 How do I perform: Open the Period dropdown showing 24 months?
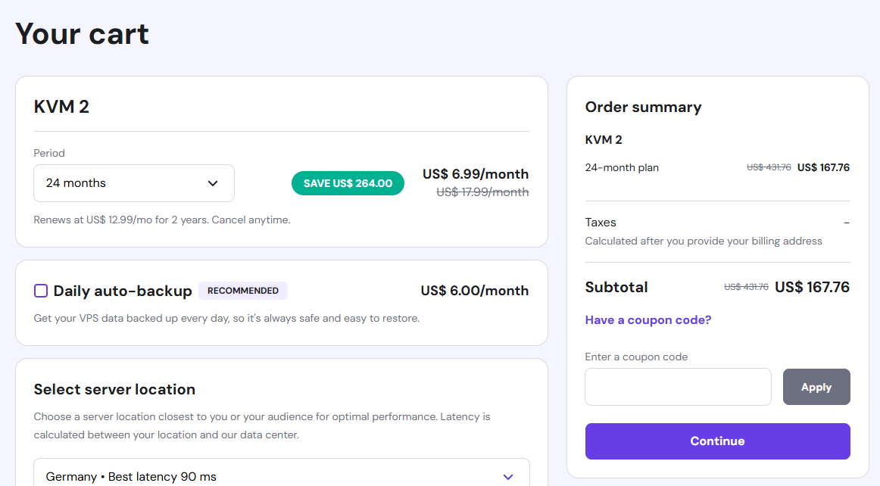[133, 183]
